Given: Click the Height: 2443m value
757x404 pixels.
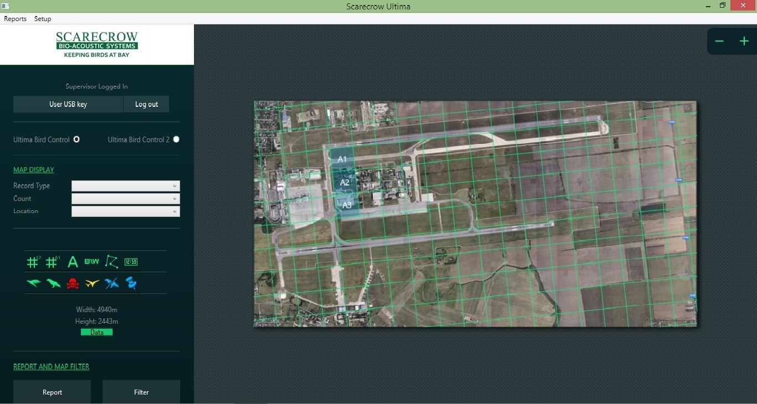Looking at the screenshot, I should (97, 321).
